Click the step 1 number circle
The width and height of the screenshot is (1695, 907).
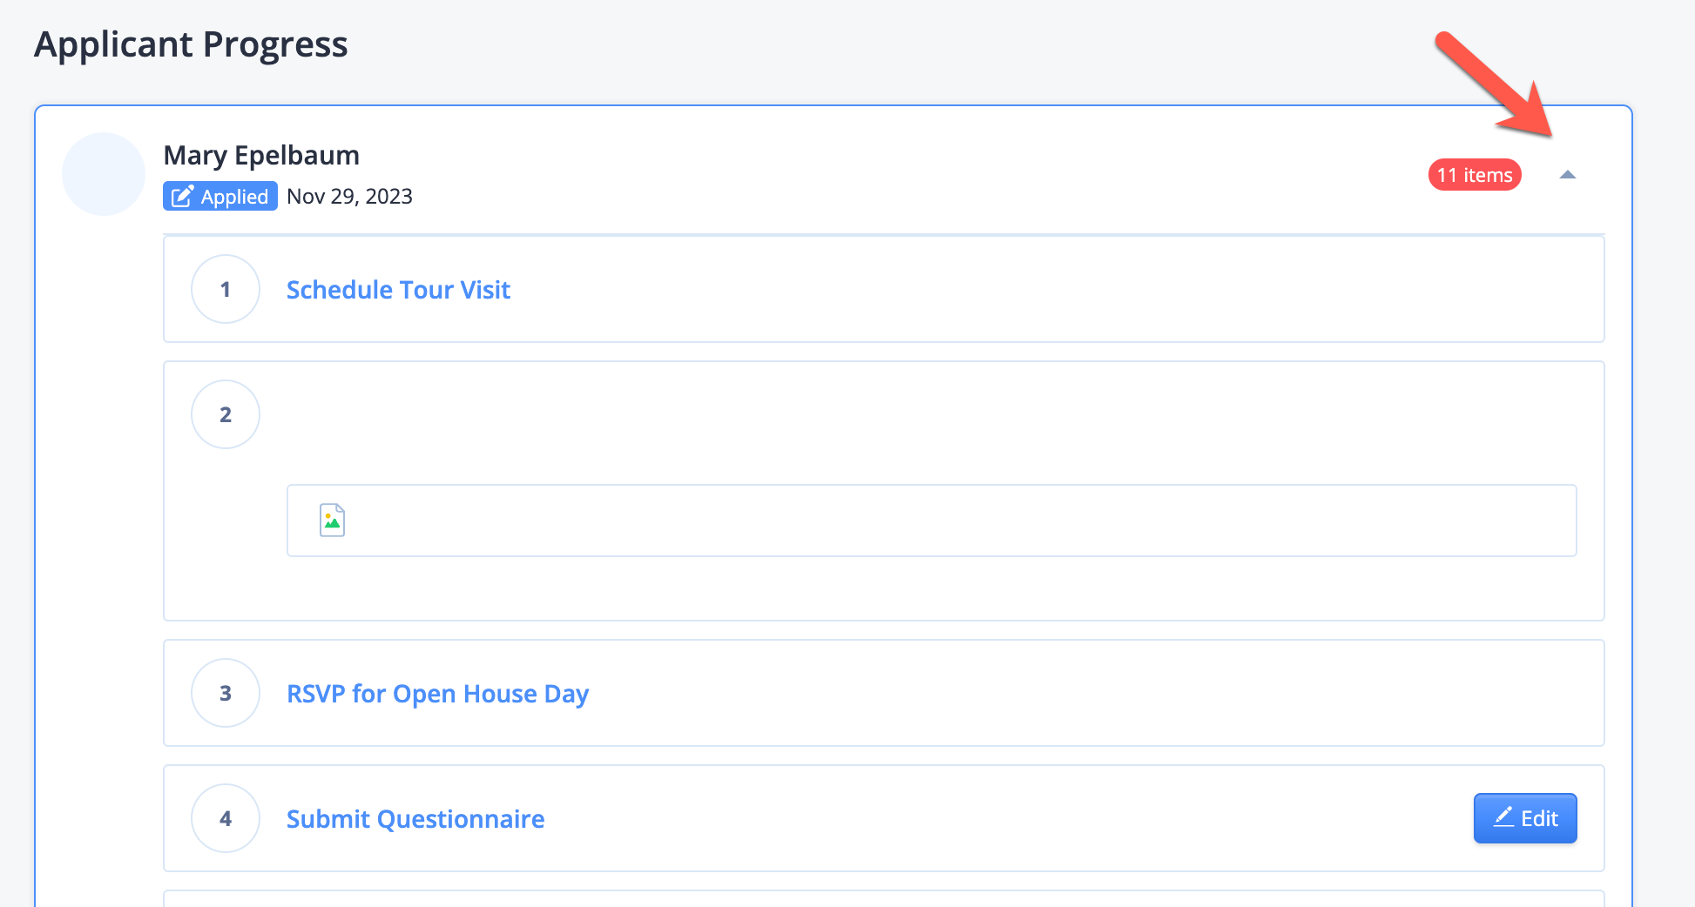226,289
